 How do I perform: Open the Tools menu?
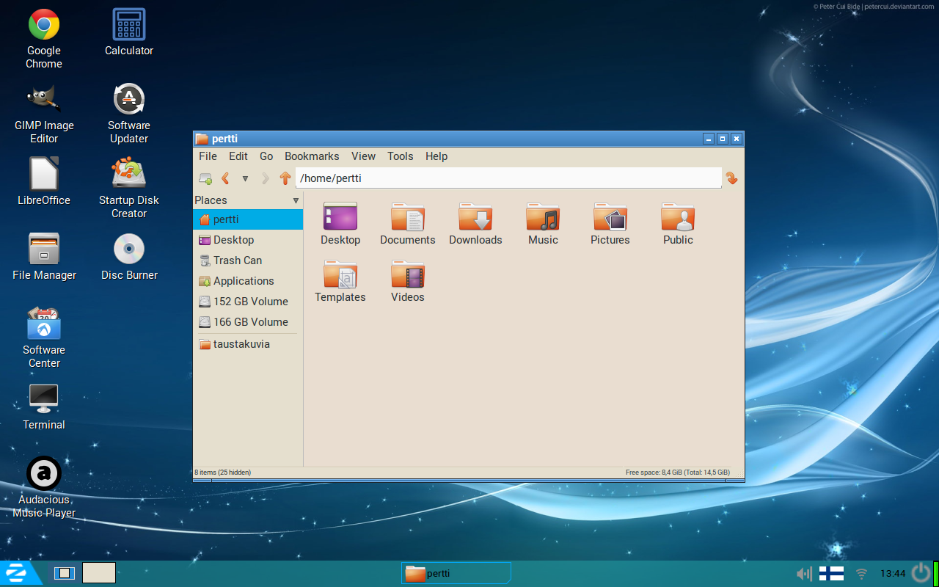(401, 156)
